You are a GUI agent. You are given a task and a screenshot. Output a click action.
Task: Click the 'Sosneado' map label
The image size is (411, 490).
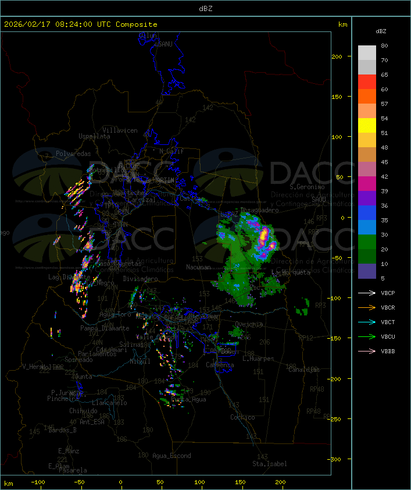coord(78,360)
